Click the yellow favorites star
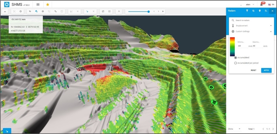Screen dimensions: 277x134 [x=47, y=4]
